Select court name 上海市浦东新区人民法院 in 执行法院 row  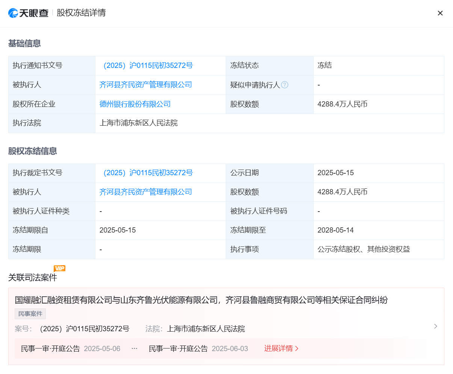point(139,123)
